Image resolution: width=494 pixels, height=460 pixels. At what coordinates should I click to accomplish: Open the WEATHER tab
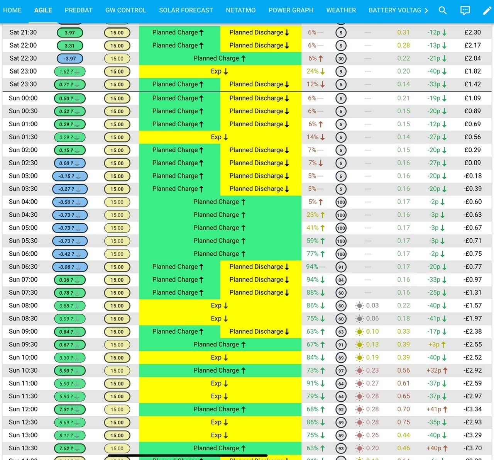[341, 10]
